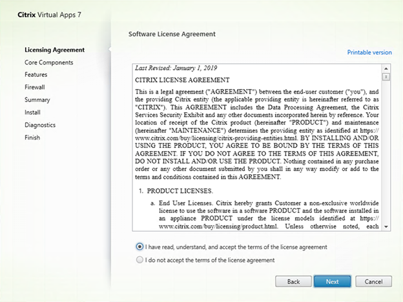This screenshot has height=302, width=403.
Task: Click the license scrollbar down arrow
Action: pos(386,226)
